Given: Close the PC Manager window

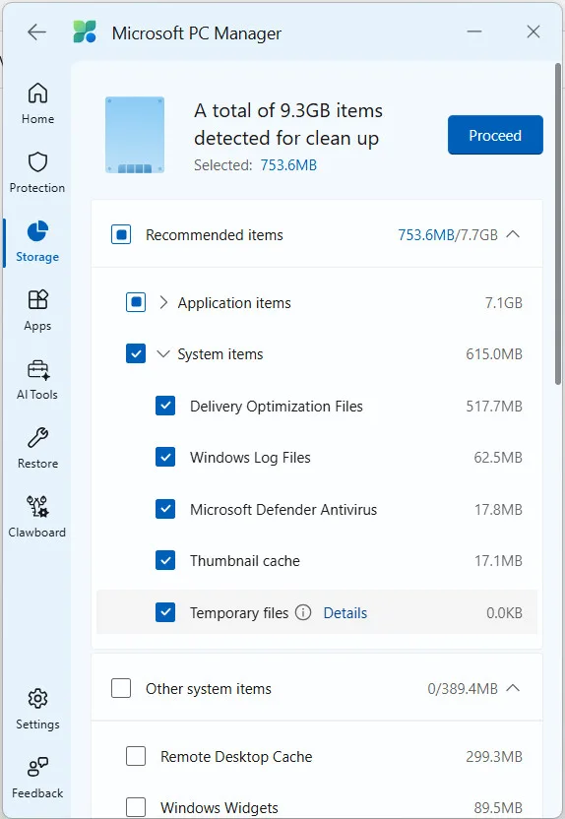Looking at the screenshot, I should pyautogui.click(x=534, y=31).
